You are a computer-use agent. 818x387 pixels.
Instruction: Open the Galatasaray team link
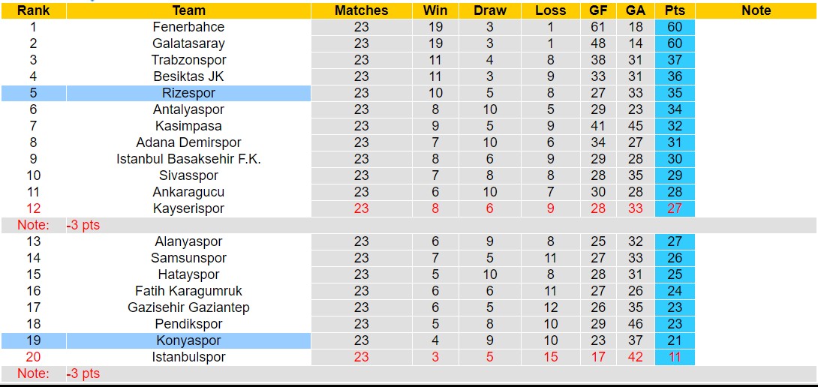point(188,43)
